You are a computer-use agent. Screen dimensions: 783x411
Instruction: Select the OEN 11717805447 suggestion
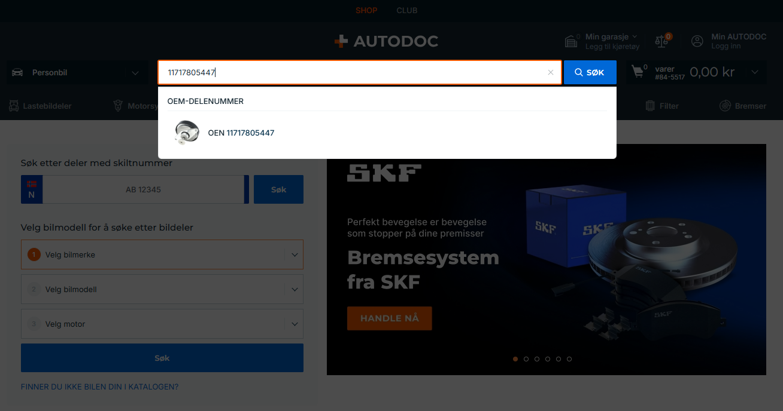tap(241, 133)
